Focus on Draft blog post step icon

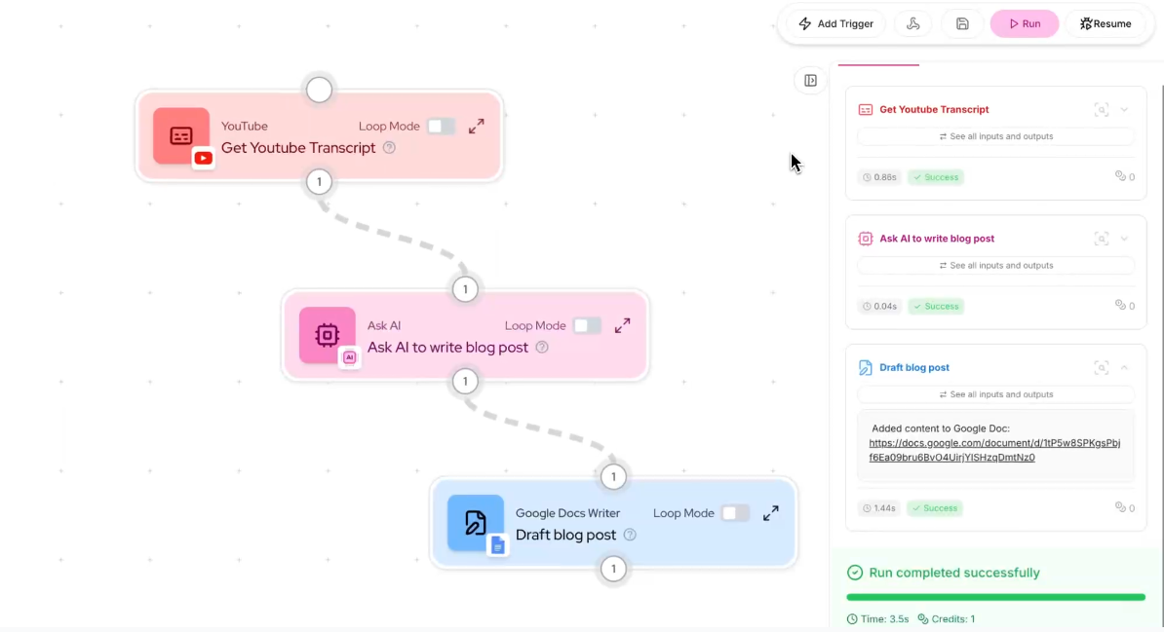[x=1102, y=368]
